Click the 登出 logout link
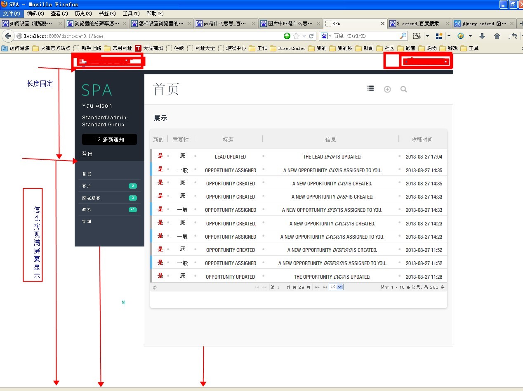The height and width of the screenshot is (391, 523). (87, 154)
